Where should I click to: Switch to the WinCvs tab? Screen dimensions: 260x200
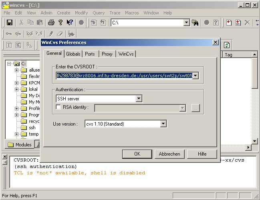click(x=126, y=54)
